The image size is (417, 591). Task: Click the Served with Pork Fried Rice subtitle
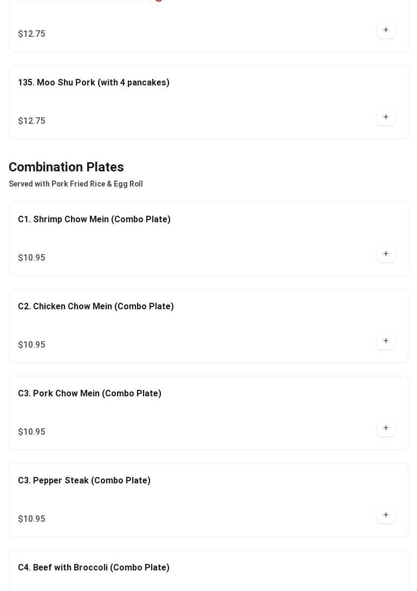click(x=76, y=184)
